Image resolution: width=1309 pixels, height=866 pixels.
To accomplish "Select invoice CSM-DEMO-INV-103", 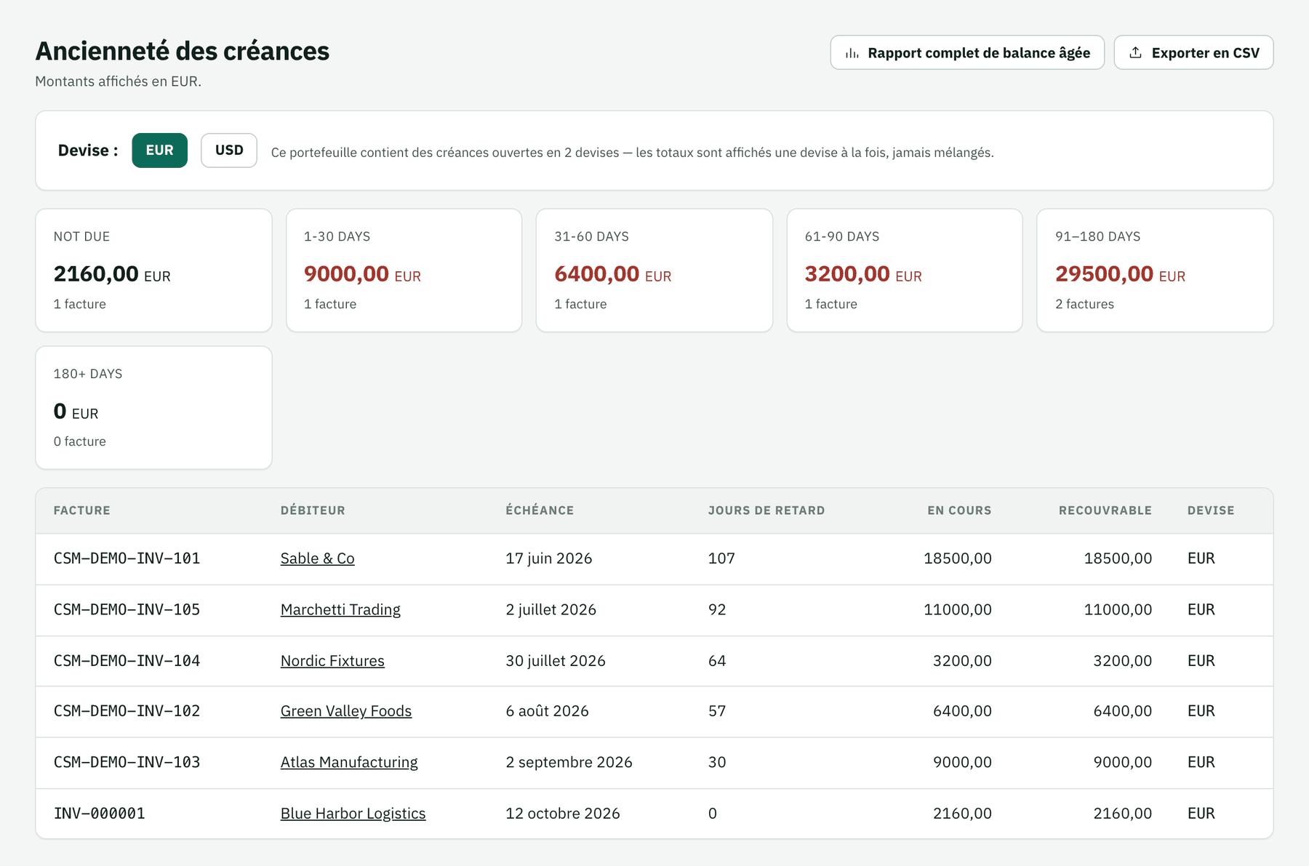I will (127, 762).
